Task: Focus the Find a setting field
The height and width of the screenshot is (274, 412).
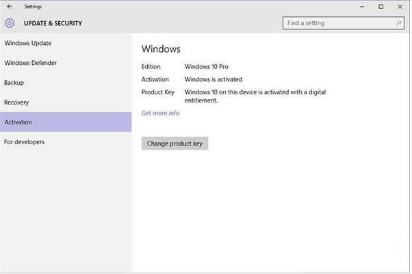Action: pyautogui.click(x=339, y=23)
